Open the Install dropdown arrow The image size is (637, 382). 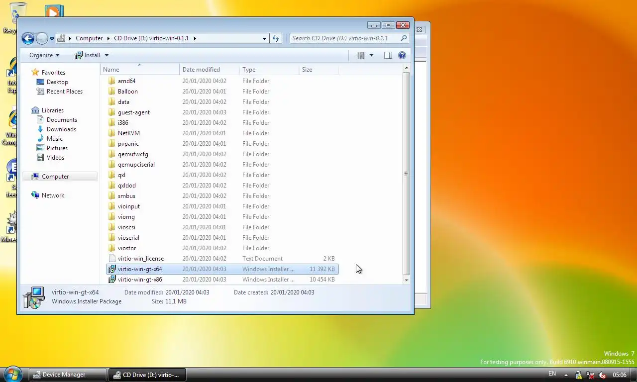[x=106, y=55]
